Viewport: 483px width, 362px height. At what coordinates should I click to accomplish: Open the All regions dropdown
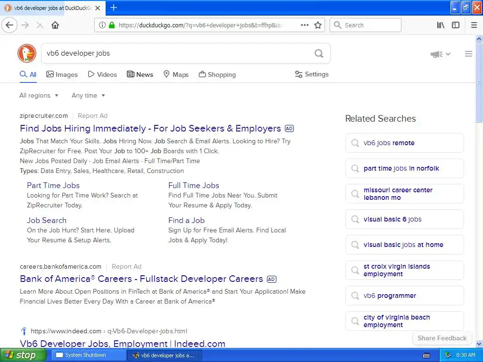tap(39, 95)
